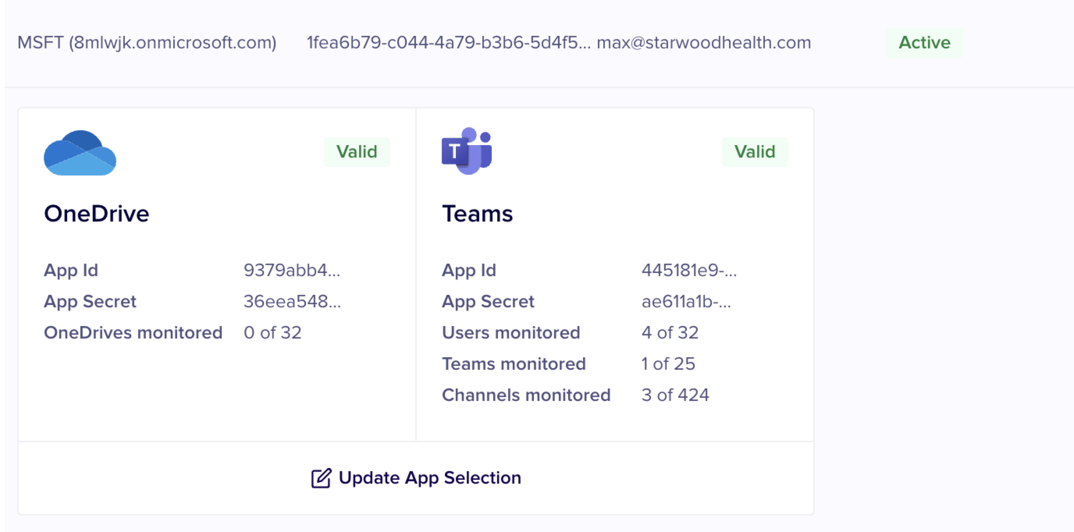Viewport: 1074px width, 532px height.
Task: Click the pencil edit icon
Action: 321,477
